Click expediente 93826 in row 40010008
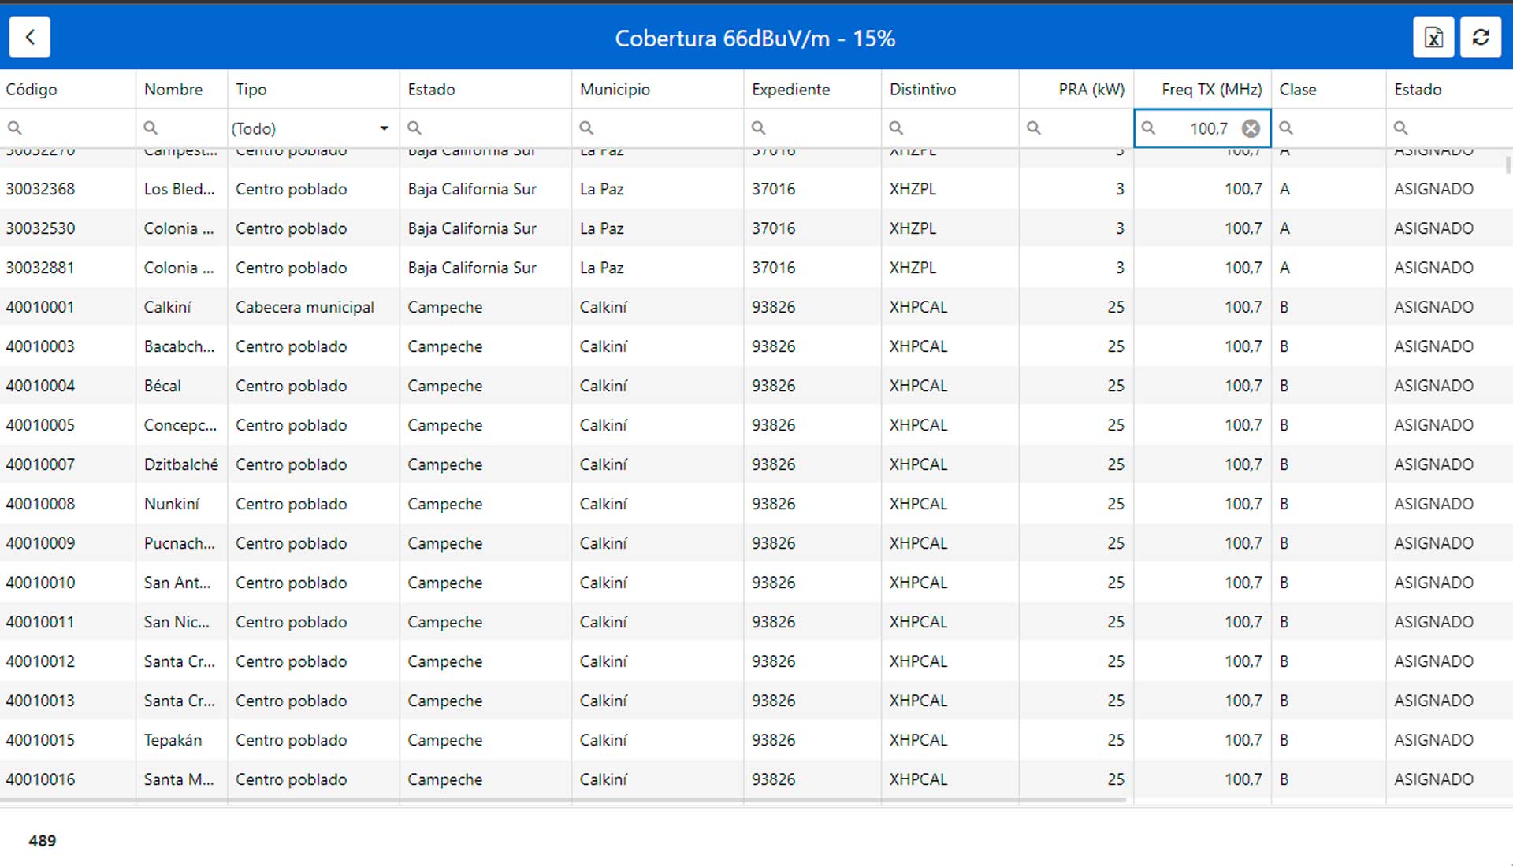This screenshot has width=1513, height=866. click(x=812, y=504)
